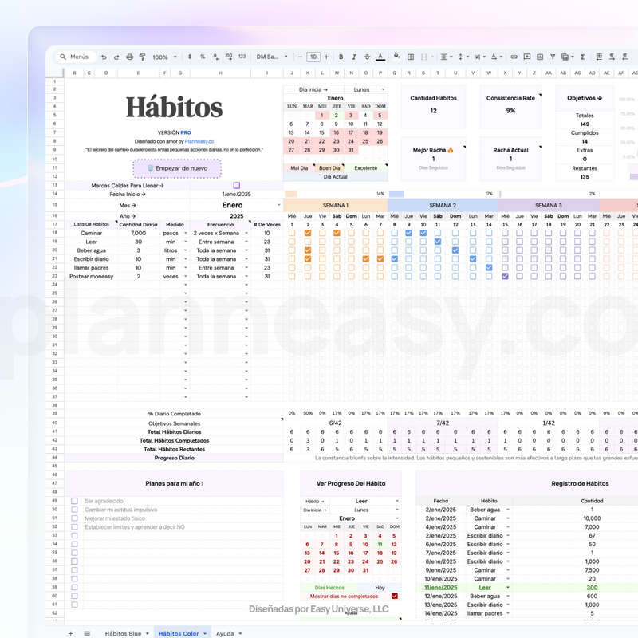This screenshot has width=638, height=638.
Task: Open the text color picker
Action: pyautogui.click(x=380, y=57)
